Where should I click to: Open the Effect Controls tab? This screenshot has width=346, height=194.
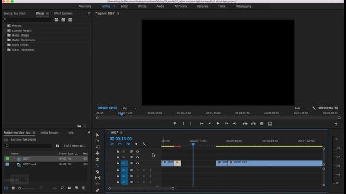tap(63, 13)
